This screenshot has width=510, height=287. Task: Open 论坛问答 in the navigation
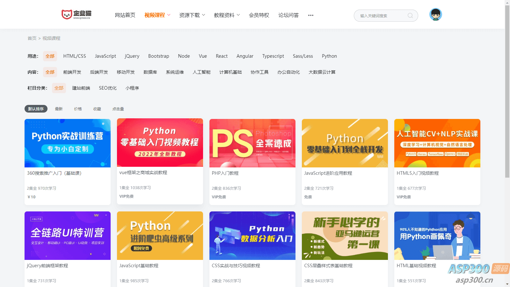[x=288, y=15]
